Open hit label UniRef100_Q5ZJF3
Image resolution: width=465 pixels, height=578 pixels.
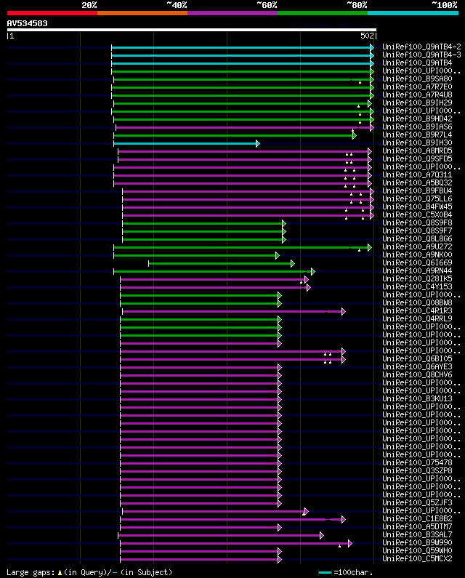417,502
